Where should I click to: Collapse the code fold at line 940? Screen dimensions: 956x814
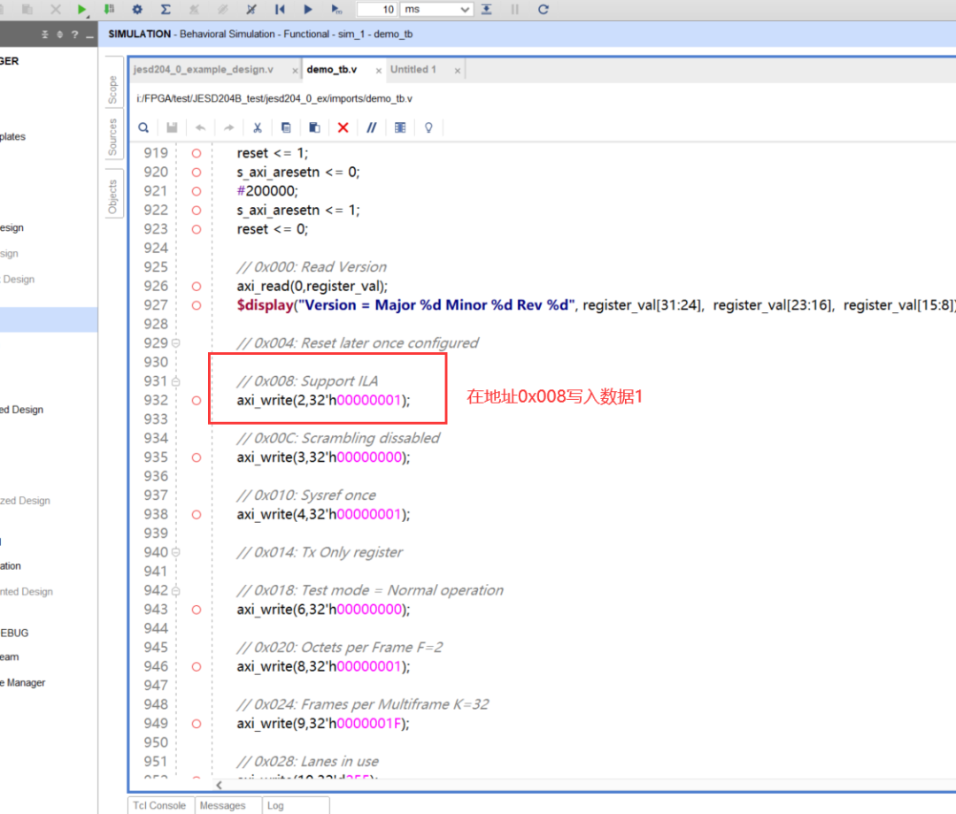click(x=176, y=552)
